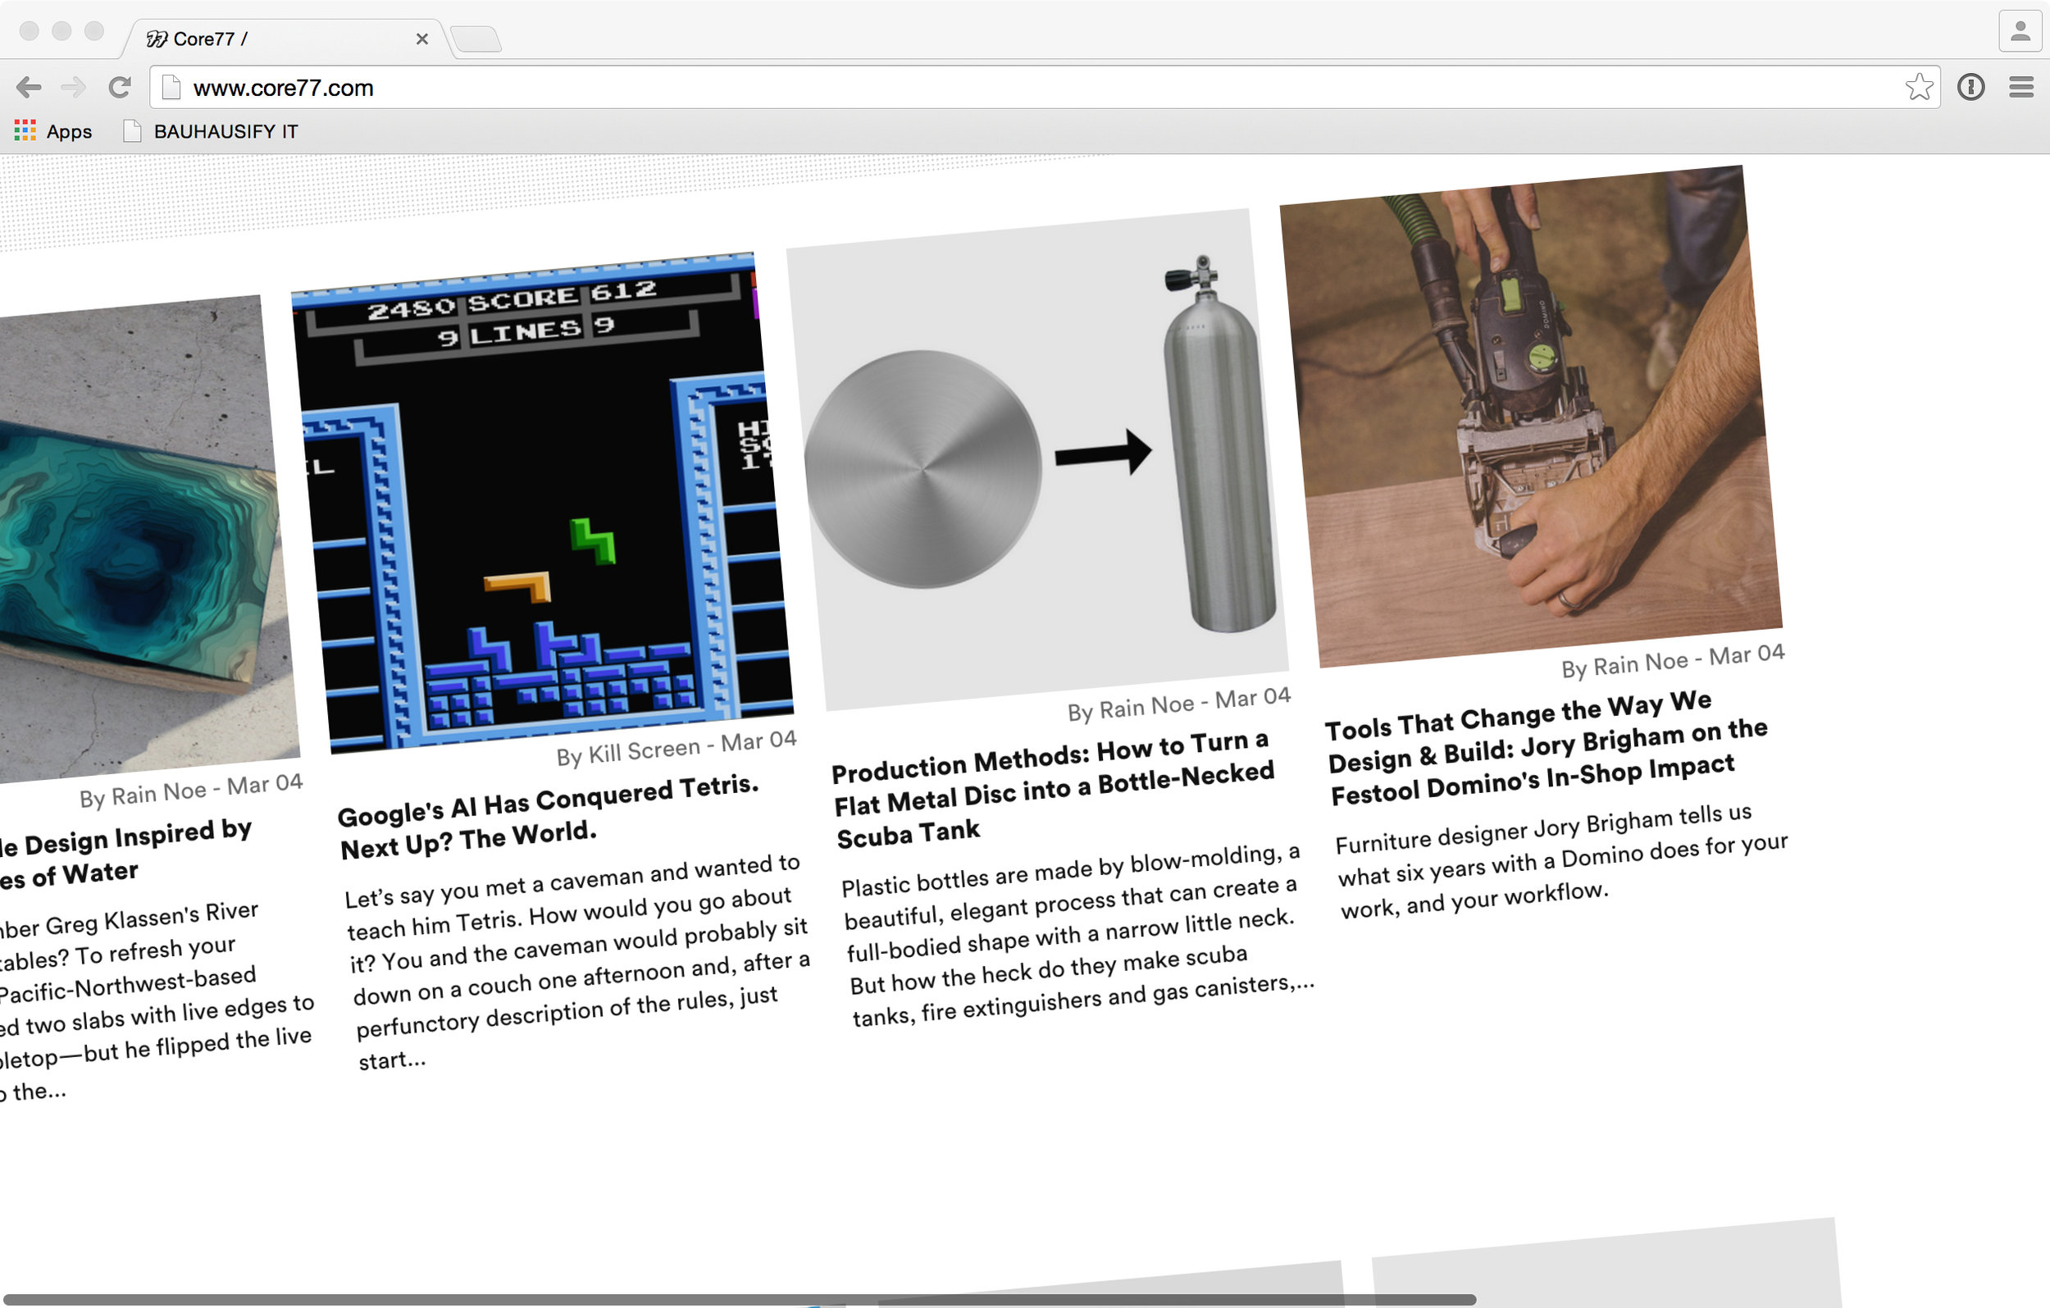Click the forward navigation arrow

coord(74,87)
